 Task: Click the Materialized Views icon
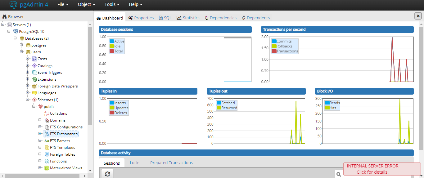pos(47,168)
